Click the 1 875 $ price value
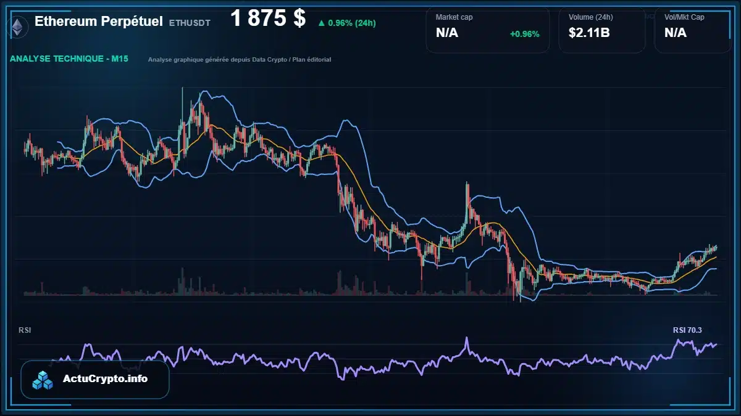 click(268, 18)
